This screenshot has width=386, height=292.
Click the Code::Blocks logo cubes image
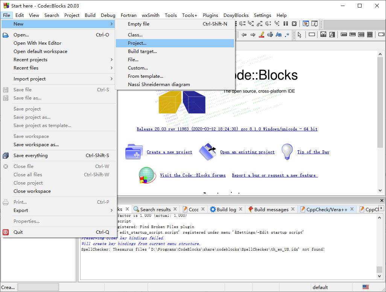[x=182, y=102]
